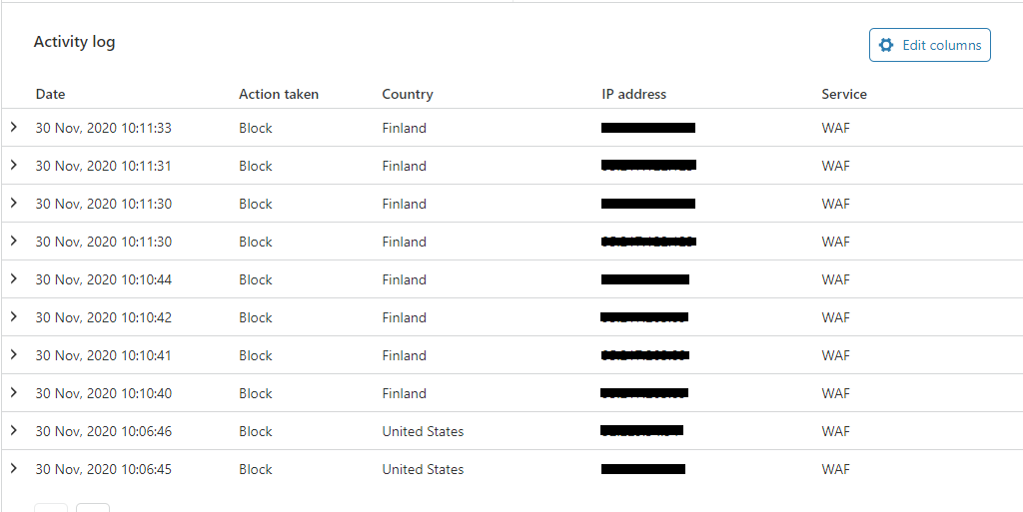
Task: Click Block action in the 10:10:44 row
Action: click(255, 279)
